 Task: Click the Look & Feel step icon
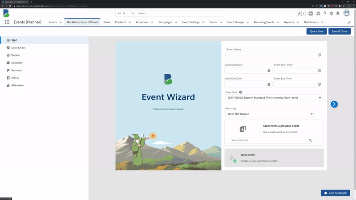(x=8, y=48)
